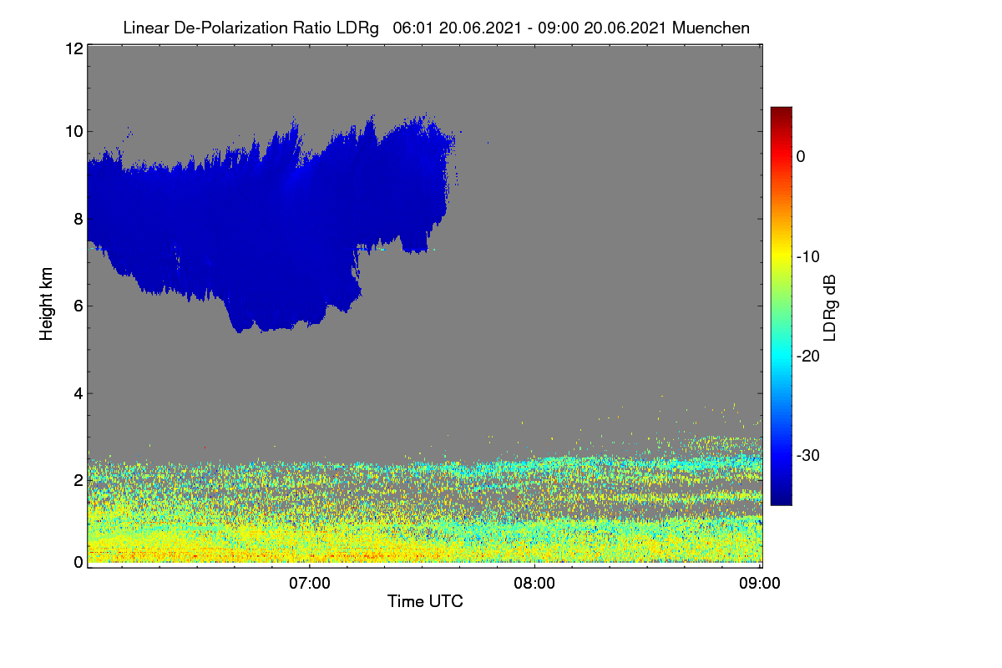This screenshot has width=1002, height=668.
Task: Click the height tick label 10
Action: pos(73,131)
